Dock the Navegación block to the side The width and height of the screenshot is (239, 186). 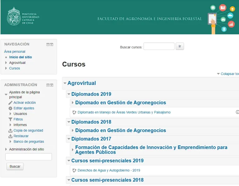pyautogui.click(x=52, y=45)
